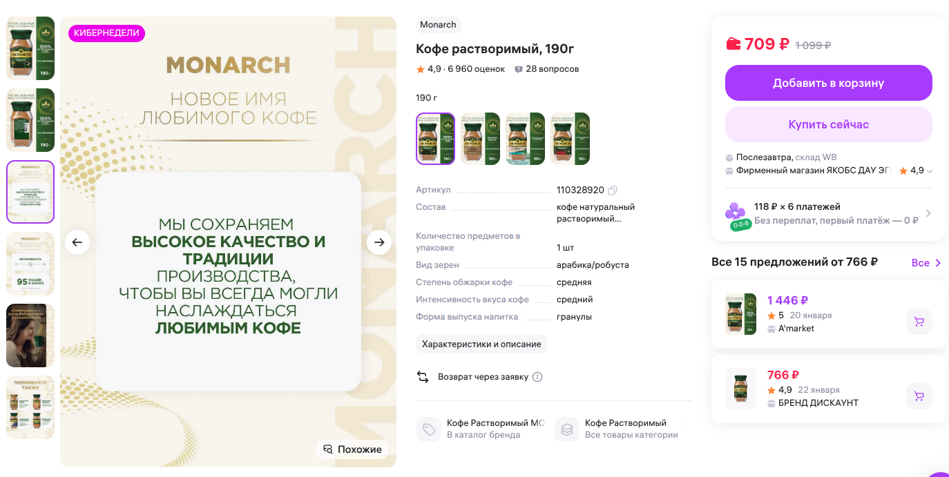
Task: Expand seller rating chevron next to 4,9
Action: 930,171
